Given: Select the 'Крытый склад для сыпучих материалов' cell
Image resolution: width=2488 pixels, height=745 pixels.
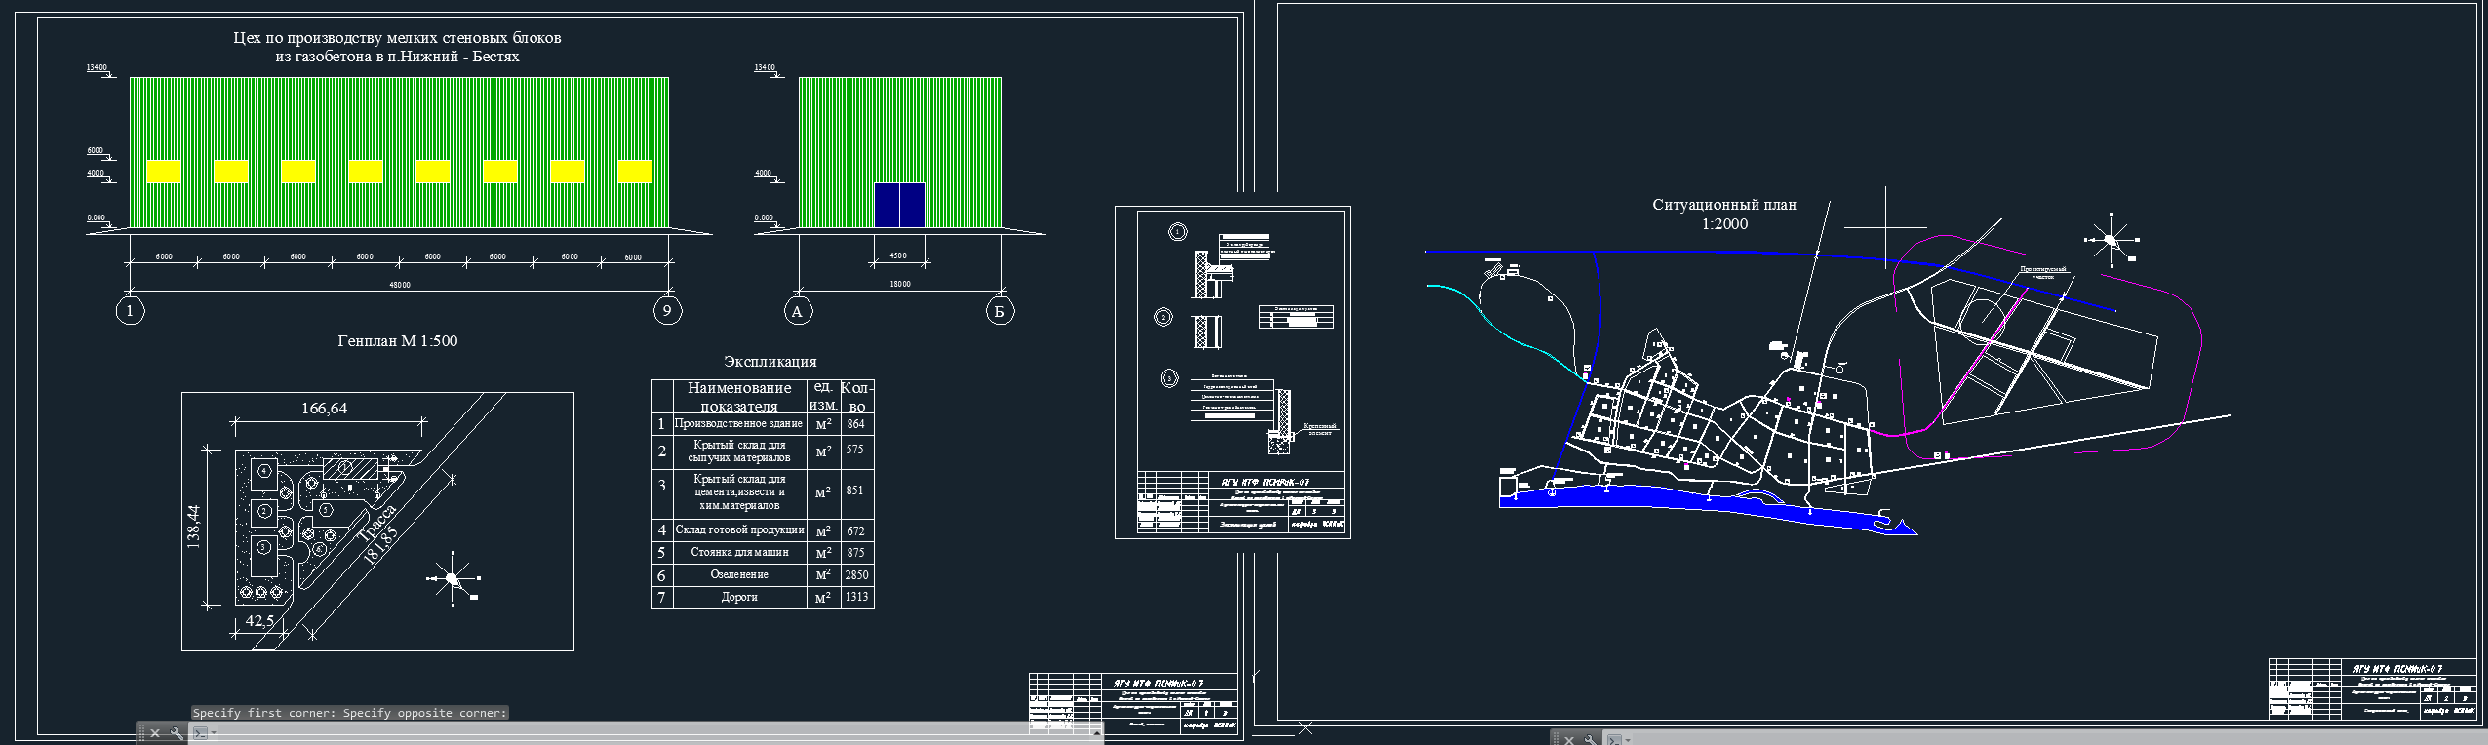Looking at the screenshot, I should click(x=739, y=451).
